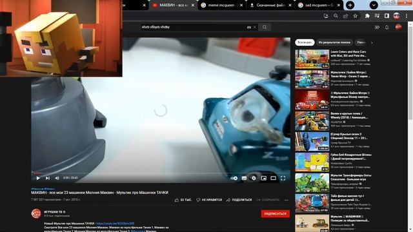413x232 pixels.
Task: Open the 'Губка Боб Квадратные Штаны' video title
Action: pyautogui.click(x=351, y=157)
